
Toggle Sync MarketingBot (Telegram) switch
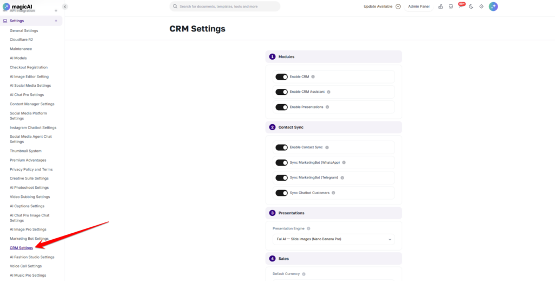pos(282,177)
